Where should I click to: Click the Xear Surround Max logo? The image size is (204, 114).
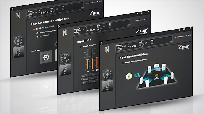tap(184, 47)
